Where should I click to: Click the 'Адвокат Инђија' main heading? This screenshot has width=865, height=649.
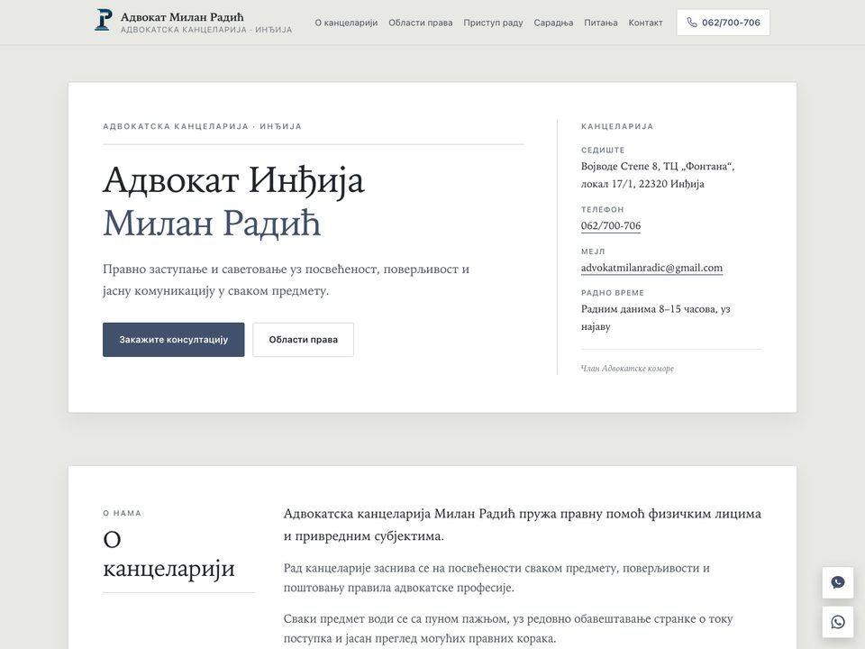point(233,180)
